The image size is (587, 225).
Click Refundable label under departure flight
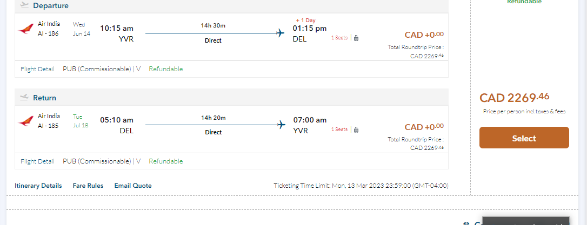point(166,69)
